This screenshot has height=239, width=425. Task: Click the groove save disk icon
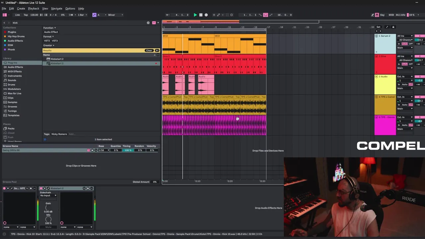(92, 150)
